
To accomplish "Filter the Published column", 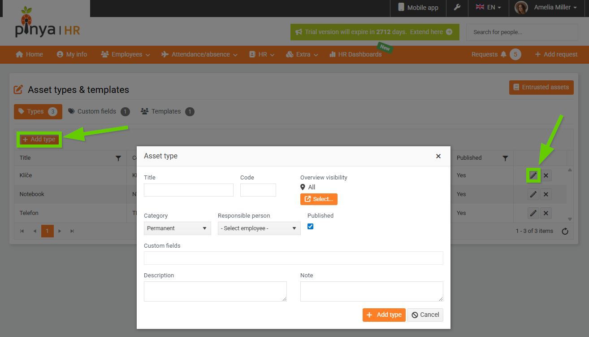I will pos(505,158).
